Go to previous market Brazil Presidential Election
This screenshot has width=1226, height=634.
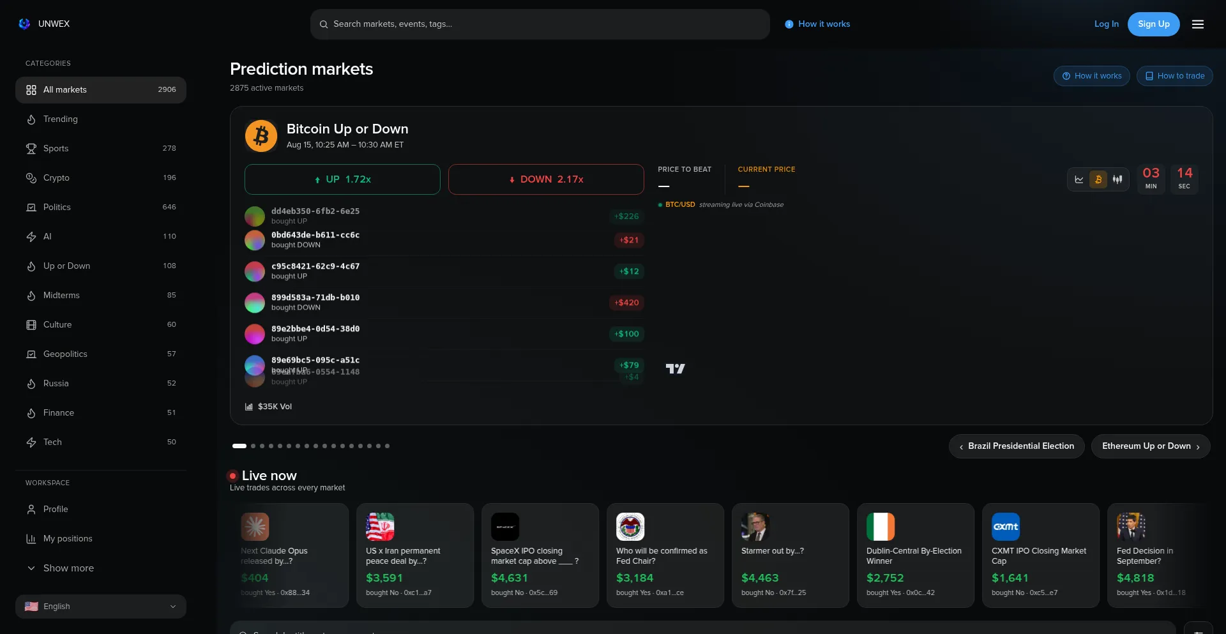(1017, 446)
